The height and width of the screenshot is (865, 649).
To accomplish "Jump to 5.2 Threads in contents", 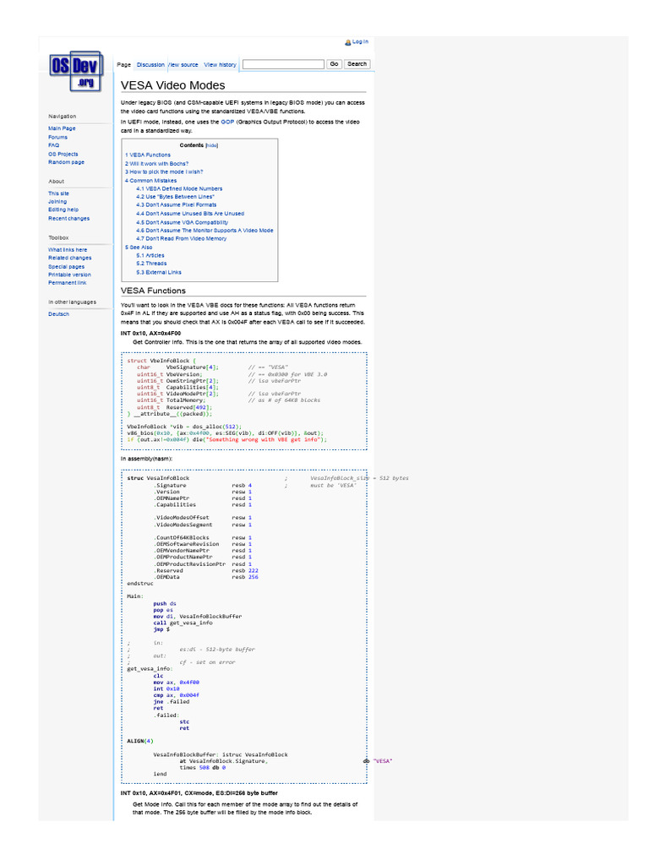I will click(152, 264).
